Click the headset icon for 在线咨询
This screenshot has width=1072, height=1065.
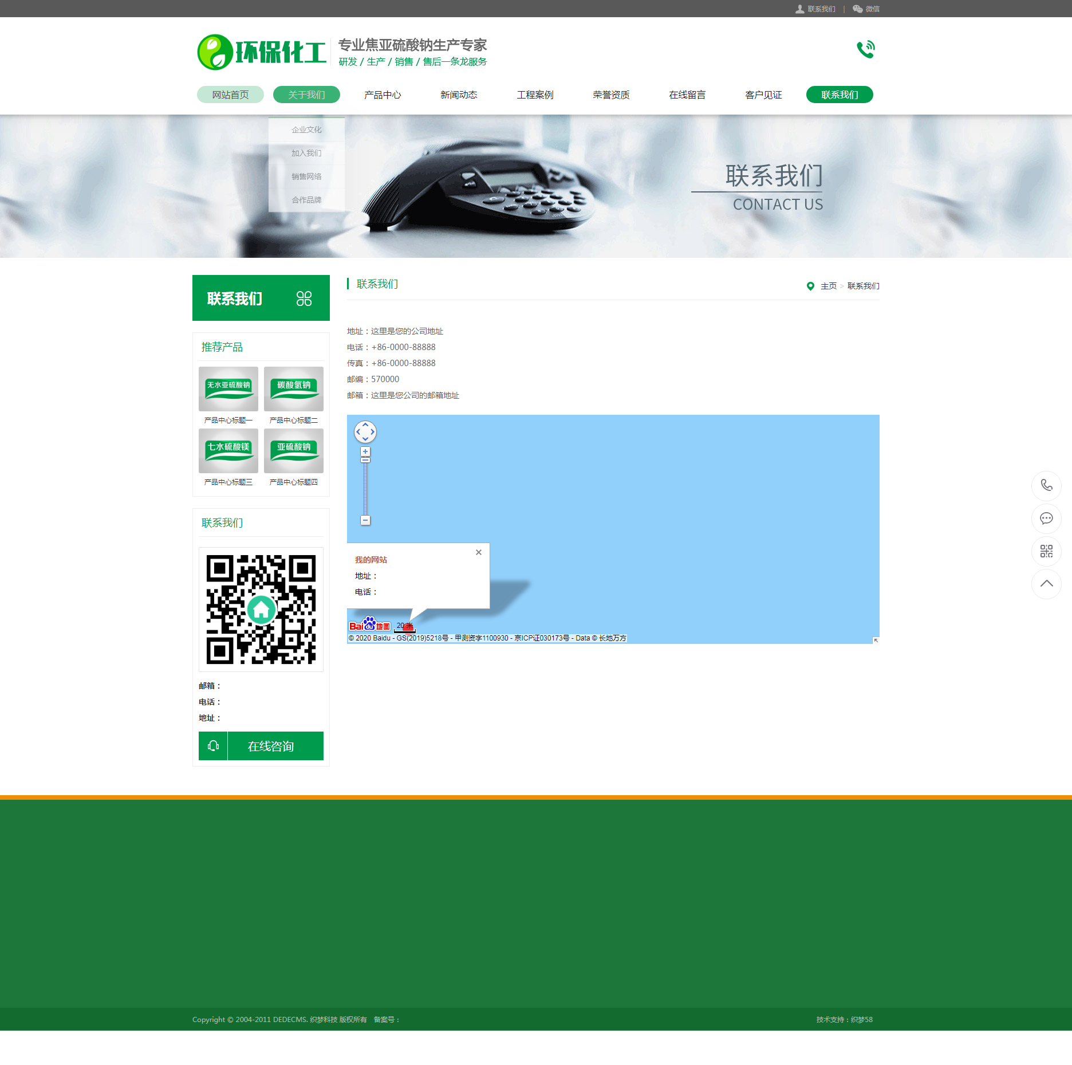[213, 746]
